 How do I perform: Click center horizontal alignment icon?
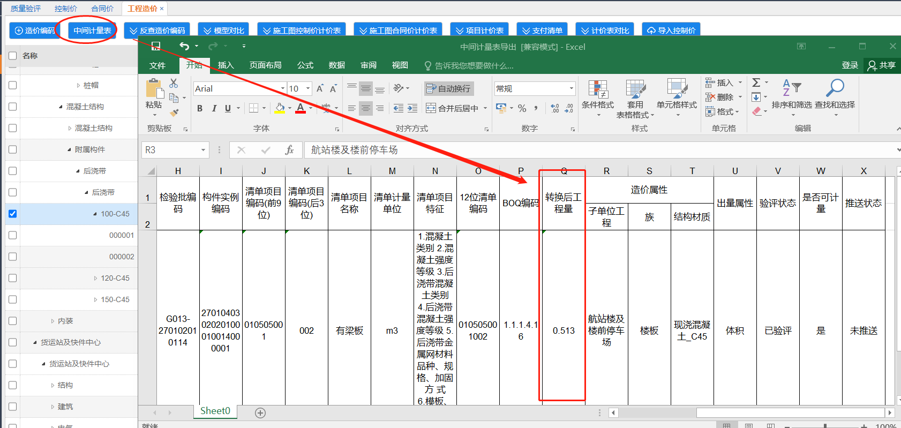click(x=365, y=108)
